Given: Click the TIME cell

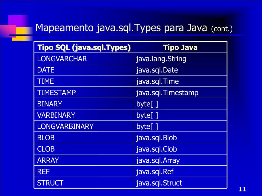Looking at the screenshot, I should tap(84, 81).
